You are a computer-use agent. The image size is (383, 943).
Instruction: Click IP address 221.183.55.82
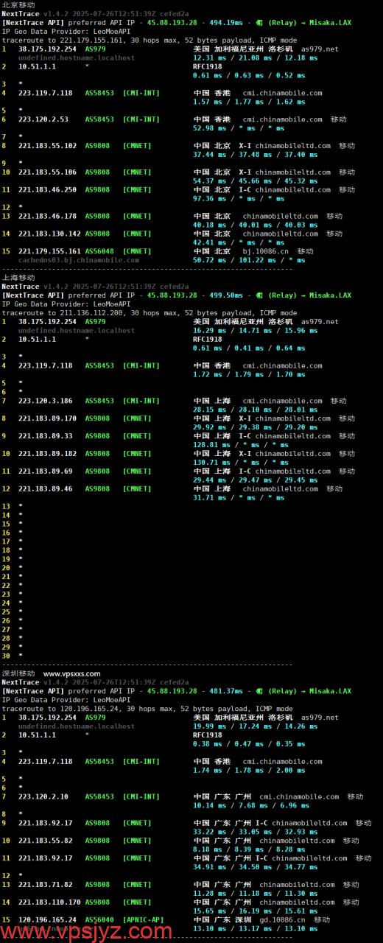click(x=46, y=841)
